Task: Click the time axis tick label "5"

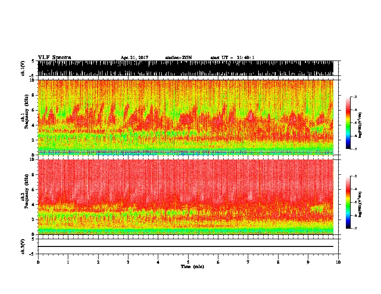Action: pyautogui.click(x=188, y=262)
